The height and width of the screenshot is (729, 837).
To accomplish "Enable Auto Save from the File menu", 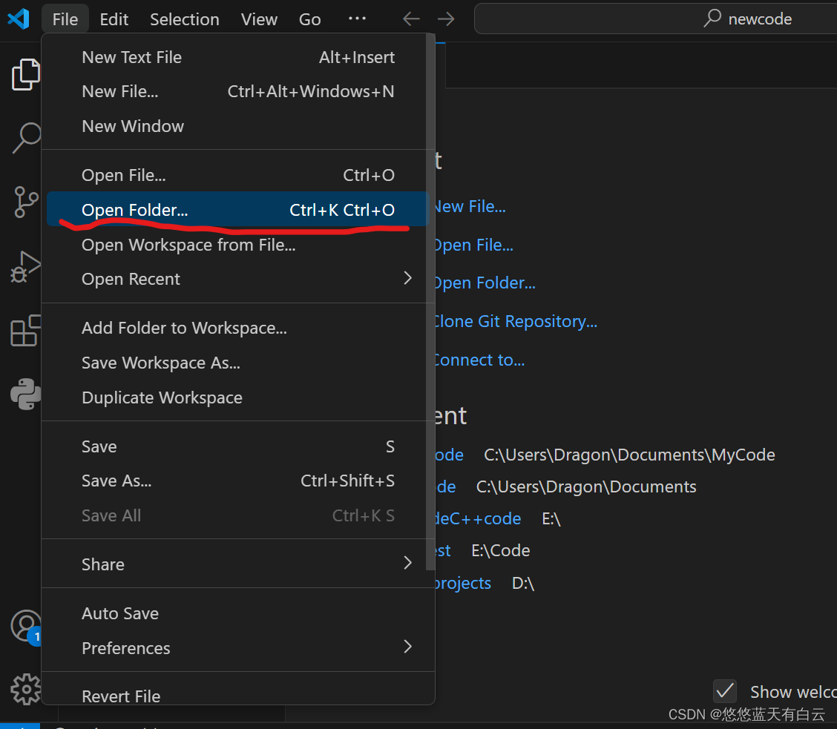I will tap(120, 613).
